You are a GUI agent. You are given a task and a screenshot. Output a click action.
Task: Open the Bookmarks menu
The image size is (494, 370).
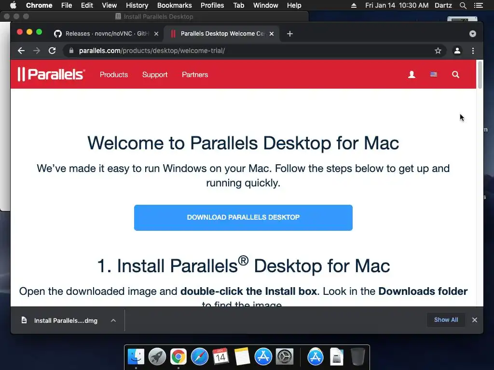click(x=175, y=5)
